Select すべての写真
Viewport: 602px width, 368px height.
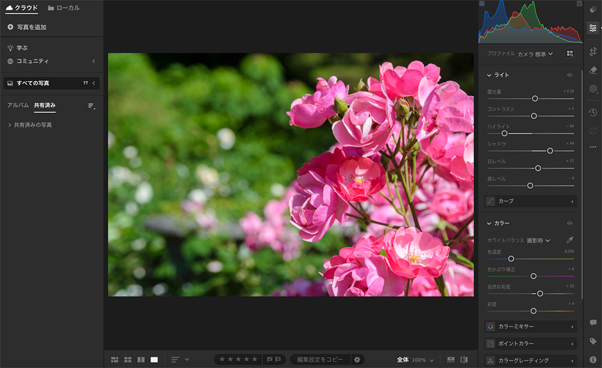pyautogui.click(x=51, y=83)
